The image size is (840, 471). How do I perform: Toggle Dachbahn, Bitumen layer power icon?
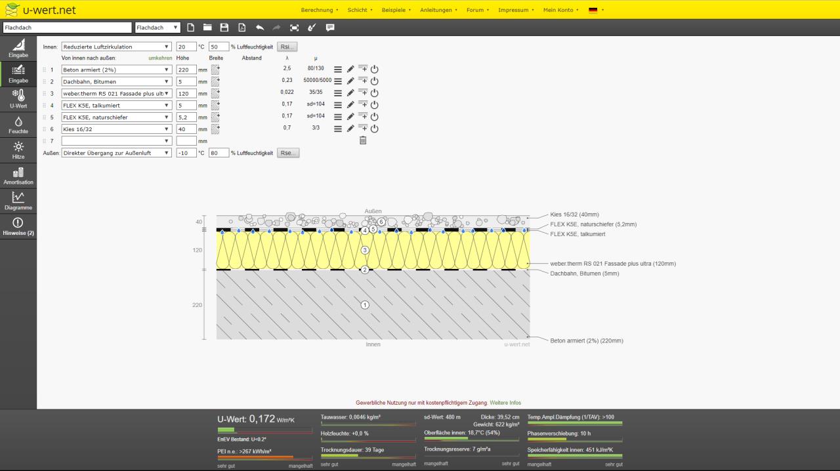(375, 81)
